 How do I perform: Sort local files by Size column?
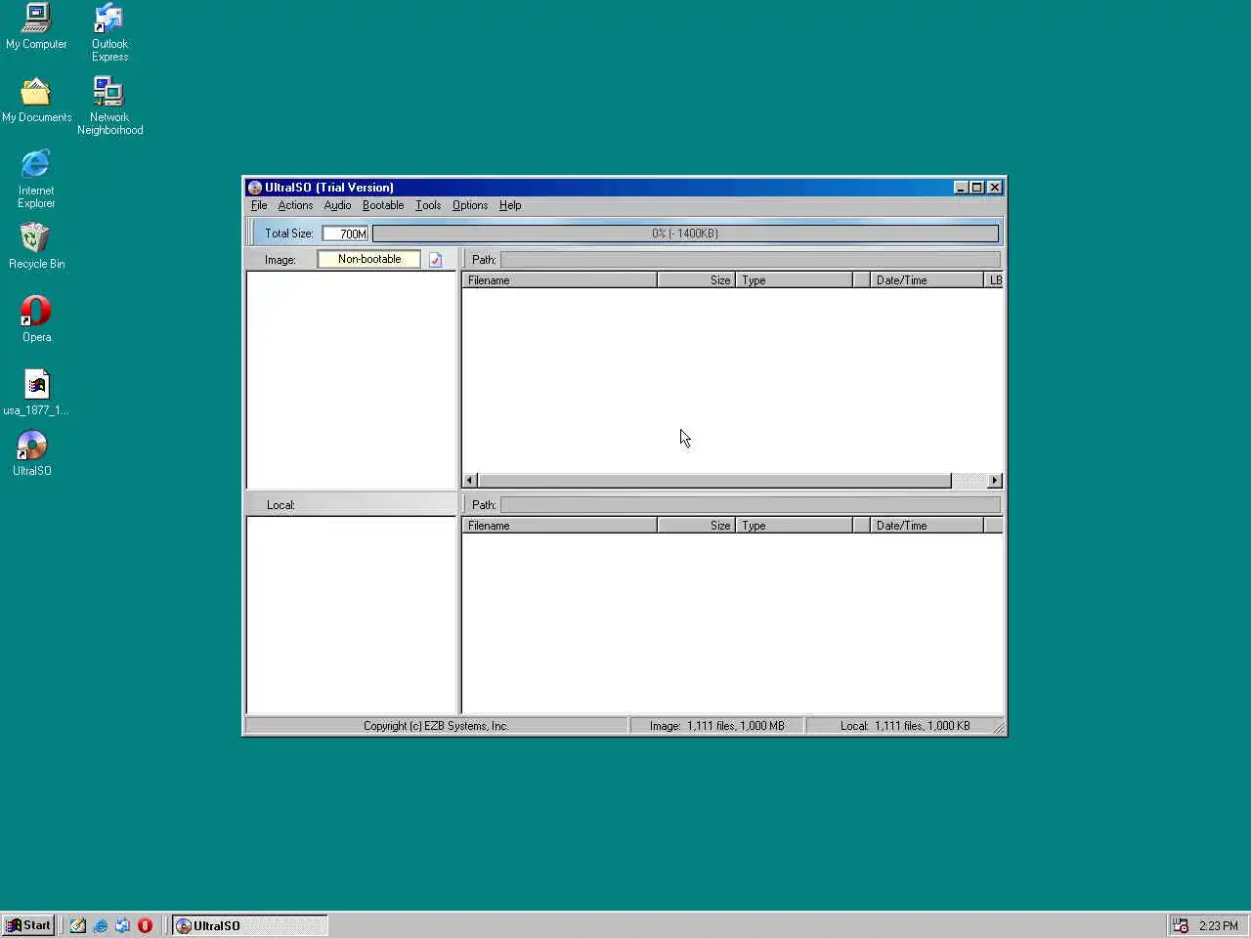coord(696,526)
